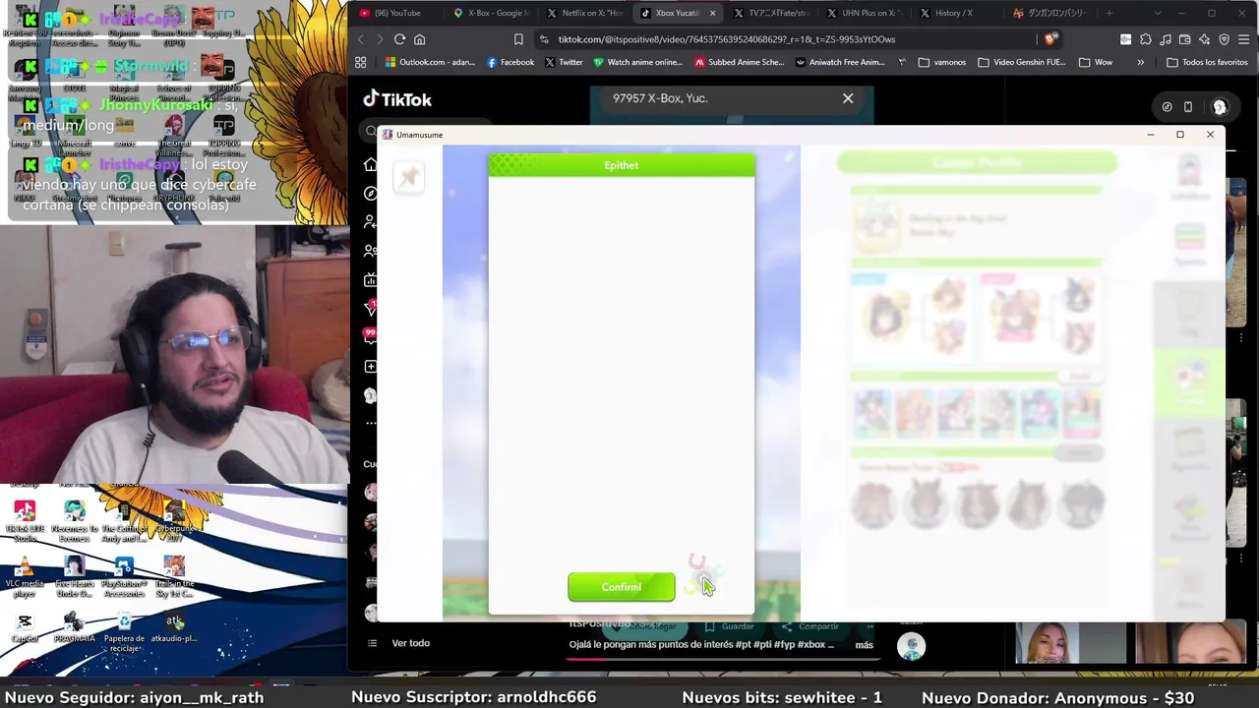Image resolution: width=1259 pixels, height=708 pixels.
Task: Open the Todos los favoritos folder
Action: (x=1207, y=62)
